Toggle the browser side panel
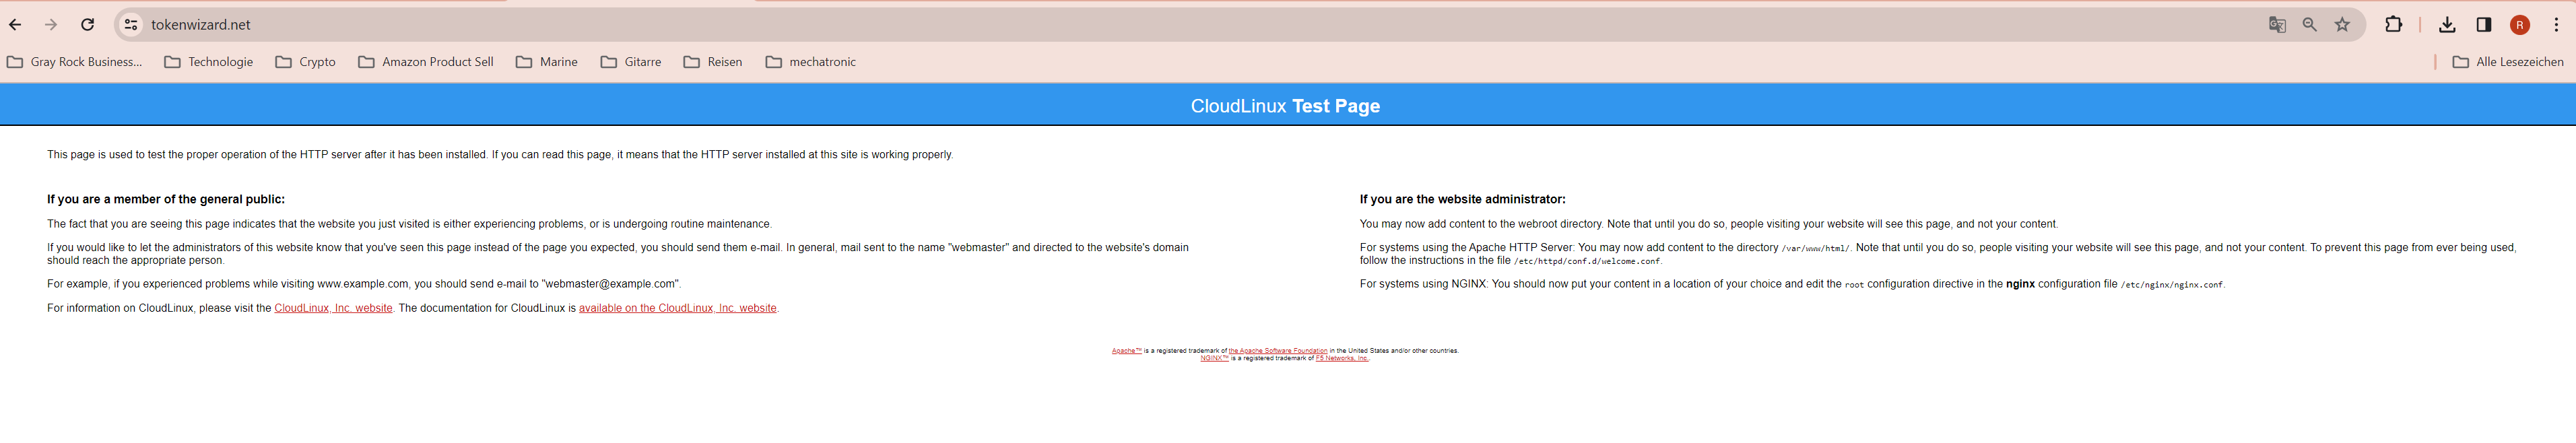2576x443 pixels. pos(2483,25)
